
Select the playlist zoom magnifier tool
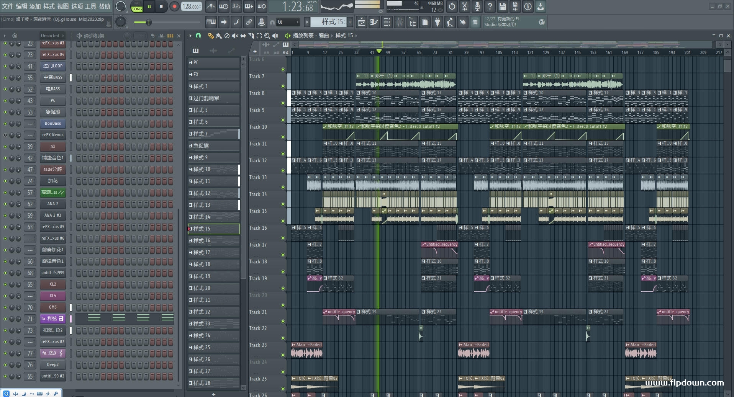(267, 36)
